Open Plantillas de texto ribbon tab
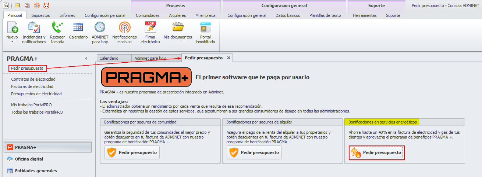Image resolution: width=482 pixels, height=177 pixels. click(x=325, y=15)
